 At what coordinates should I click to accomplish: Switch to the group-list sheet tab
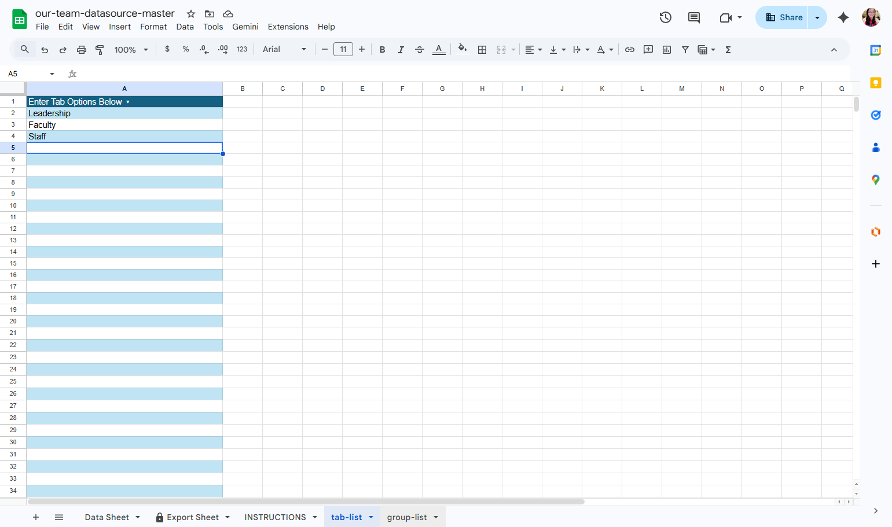(x=407, y=517)
